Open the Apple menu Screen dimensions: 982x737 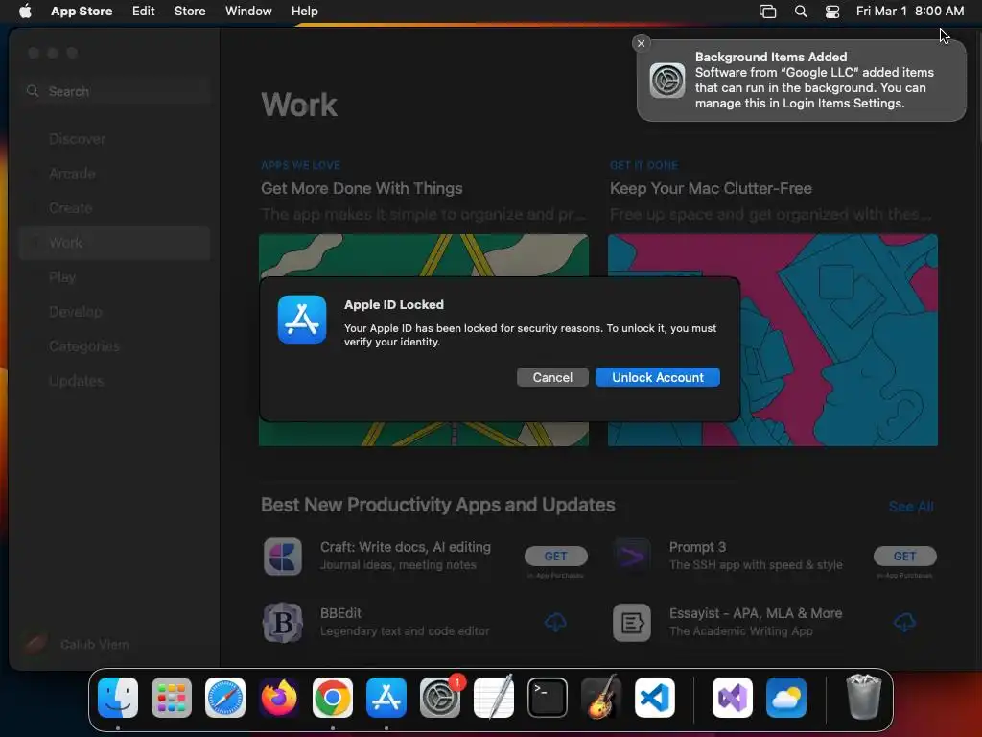click(25, 12)
